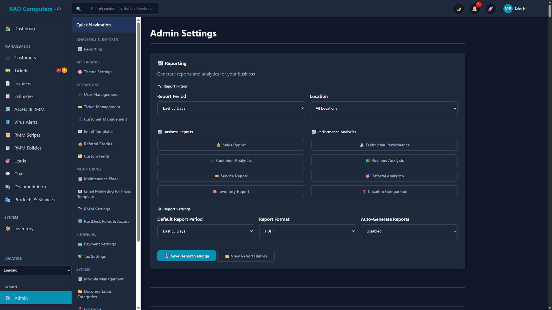Expand the Location filter showing All Locations
Viewport: 552px width, 310px height.
tap(384, 108)
